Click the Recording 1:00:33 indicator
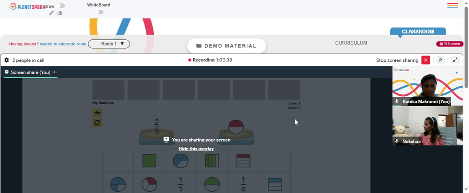 tap(210, 60)
